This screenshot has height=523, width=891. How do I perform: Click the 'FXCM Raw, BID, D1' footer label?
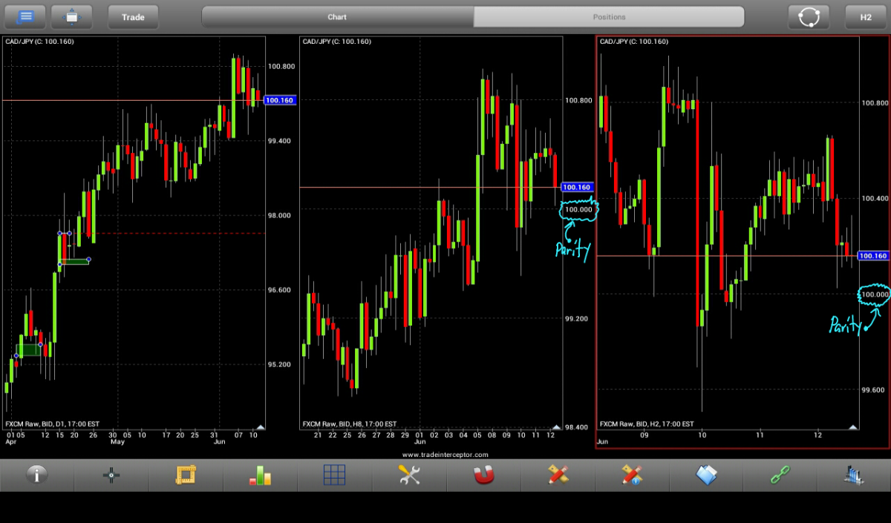click(52, 424)
